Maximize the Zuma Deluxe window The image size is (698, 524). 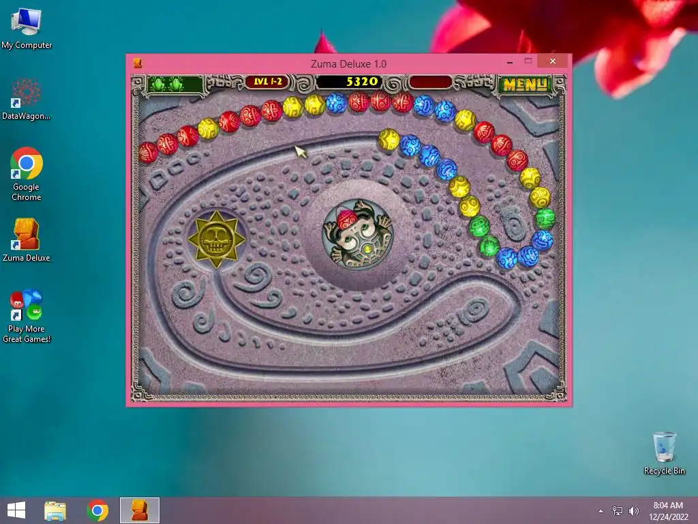[528, 61]
